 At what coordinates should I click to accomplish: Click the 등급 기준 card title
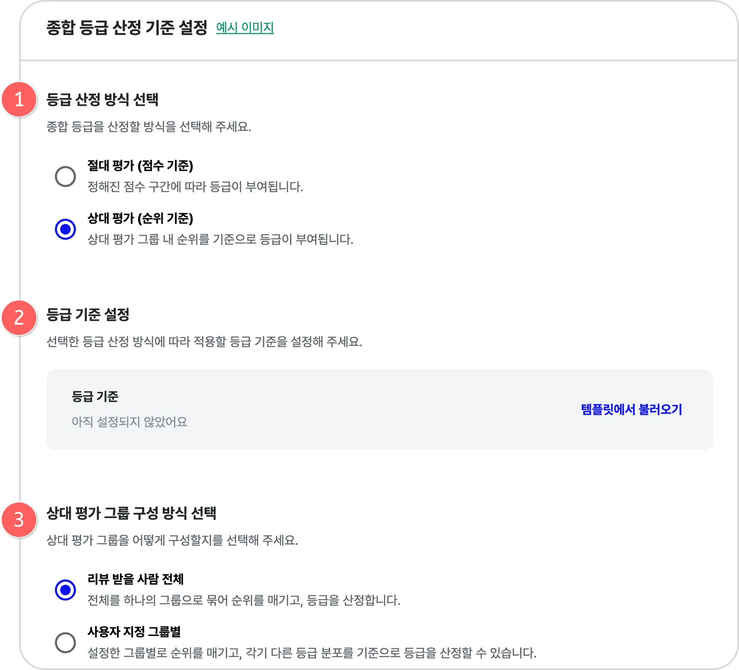pos(95,396)
